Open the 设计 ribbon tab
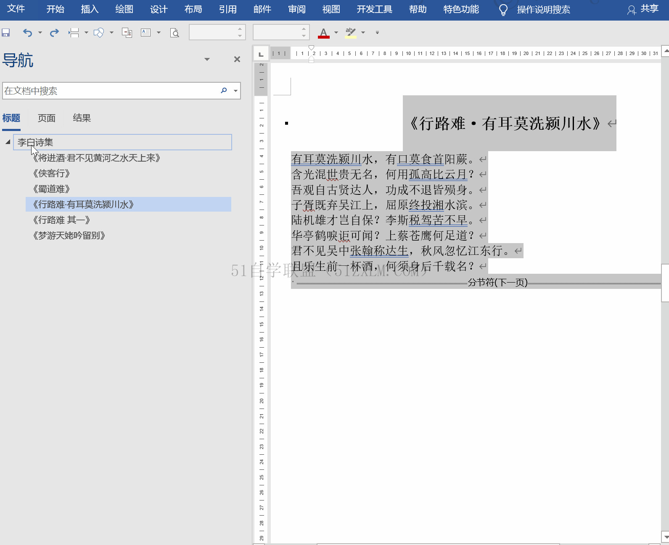Image resolution: width=669 pixels, height=545 pixels. [x=159, y=9]
